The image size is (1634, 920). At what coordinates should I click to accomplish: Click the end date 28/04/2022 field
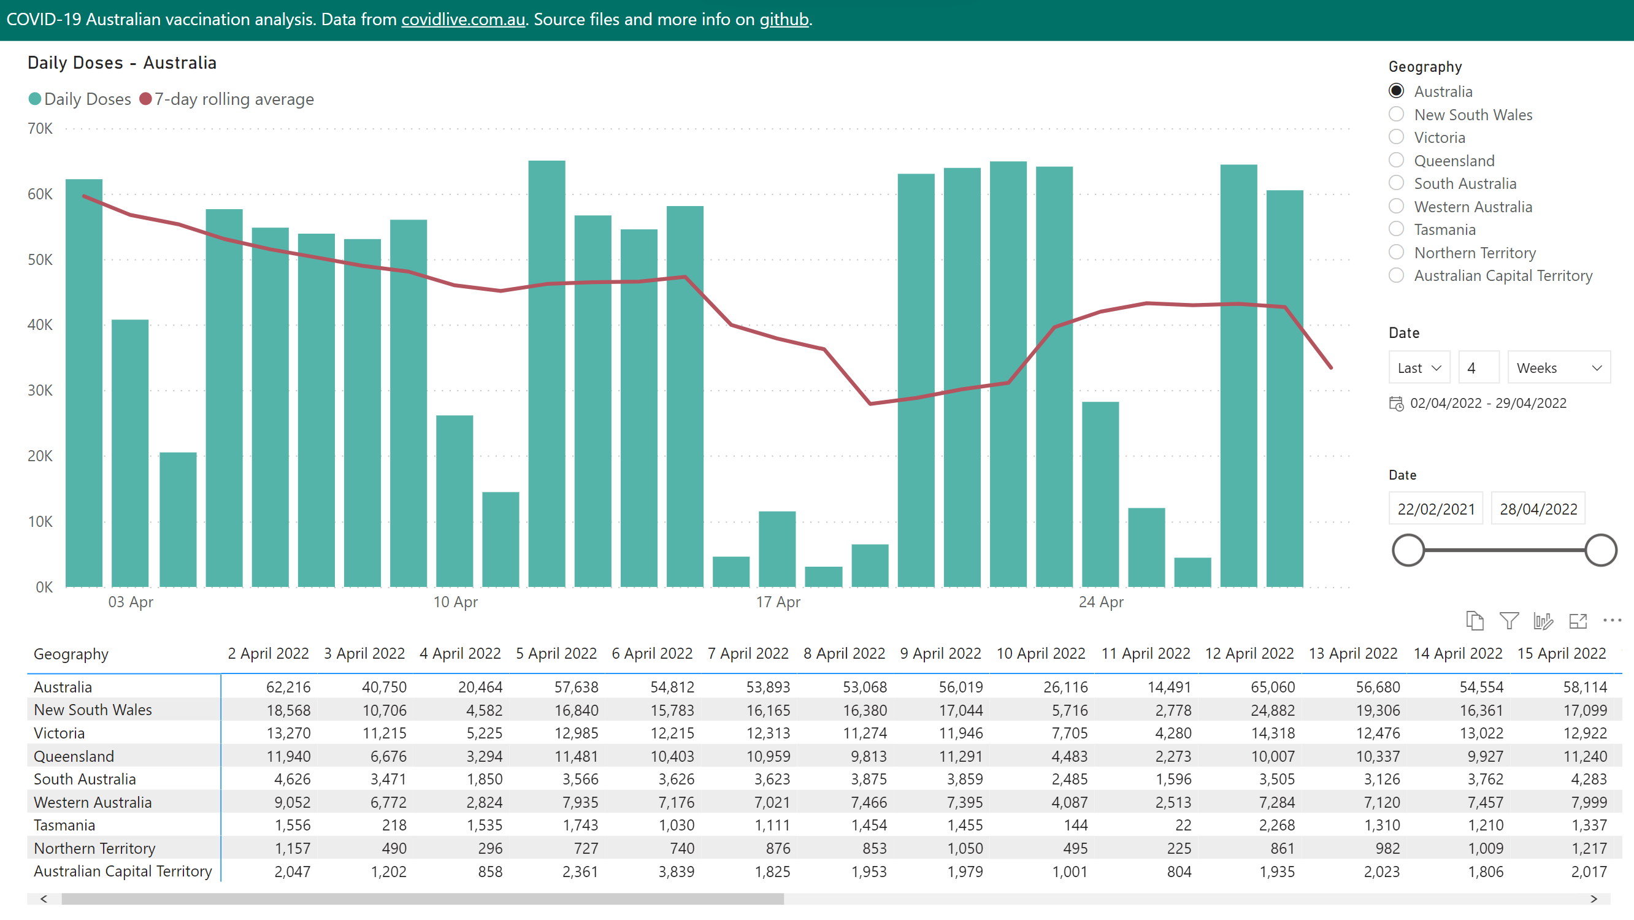click(x=1538, y=509)
